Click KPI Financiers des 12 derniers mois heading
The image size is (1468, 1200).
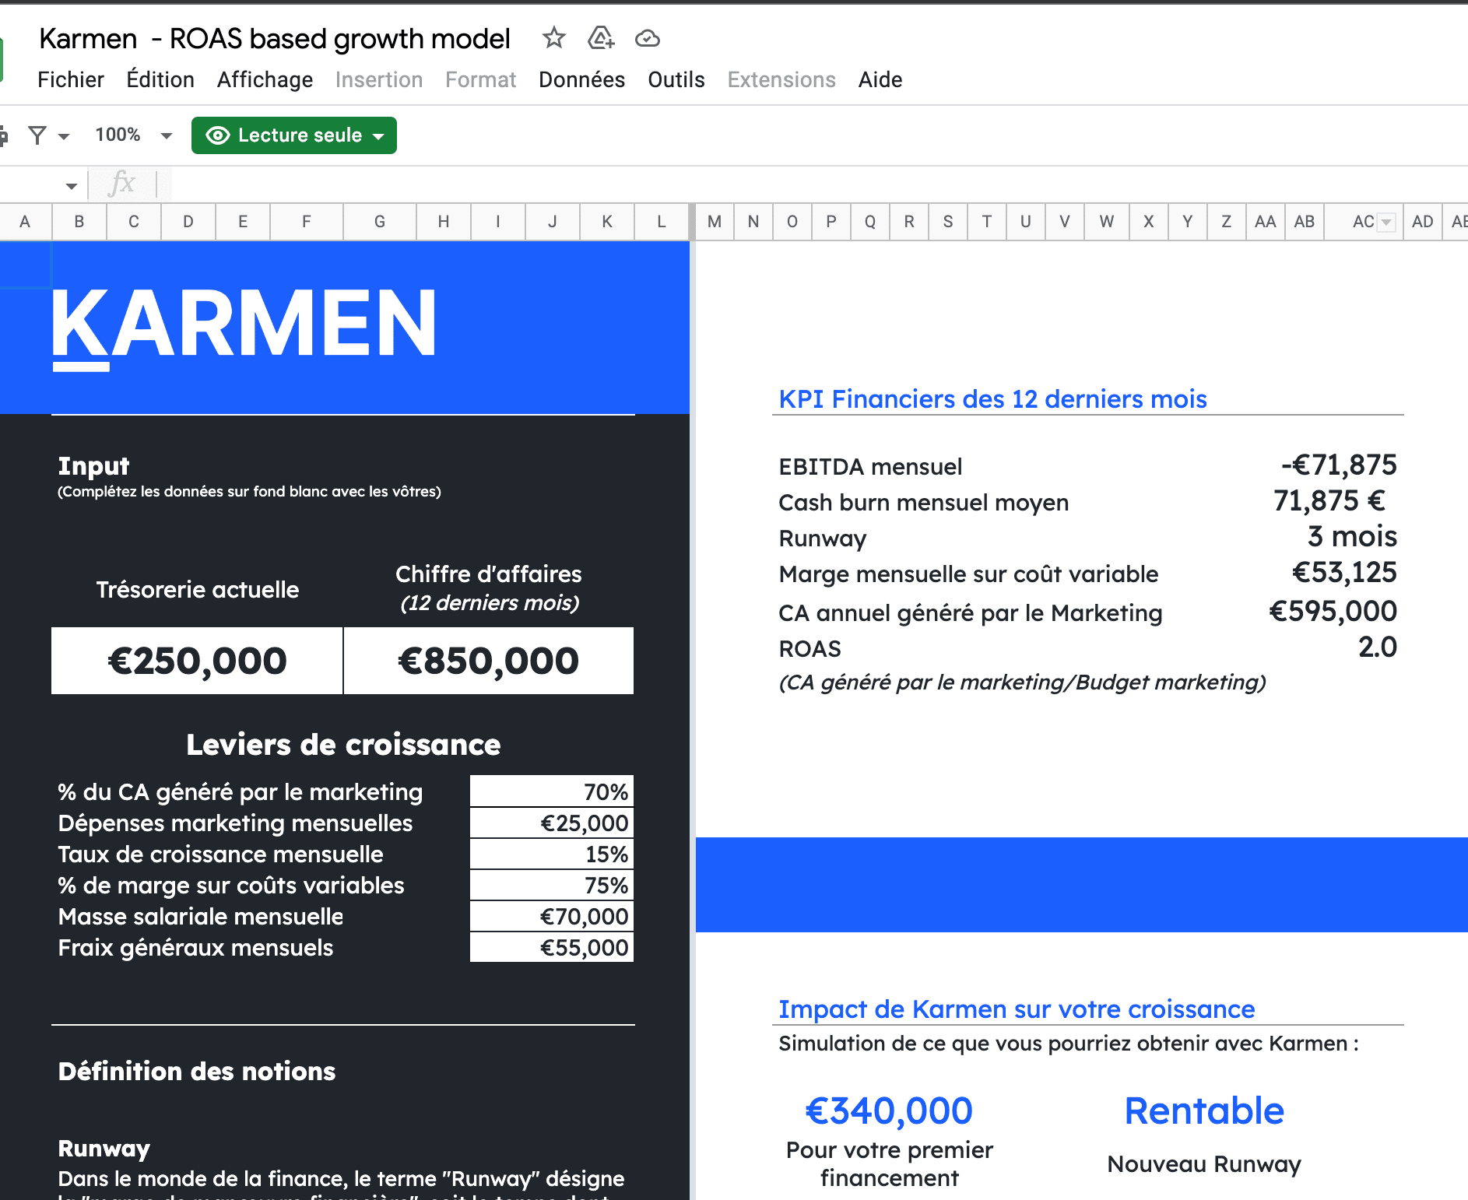(992, 398)
